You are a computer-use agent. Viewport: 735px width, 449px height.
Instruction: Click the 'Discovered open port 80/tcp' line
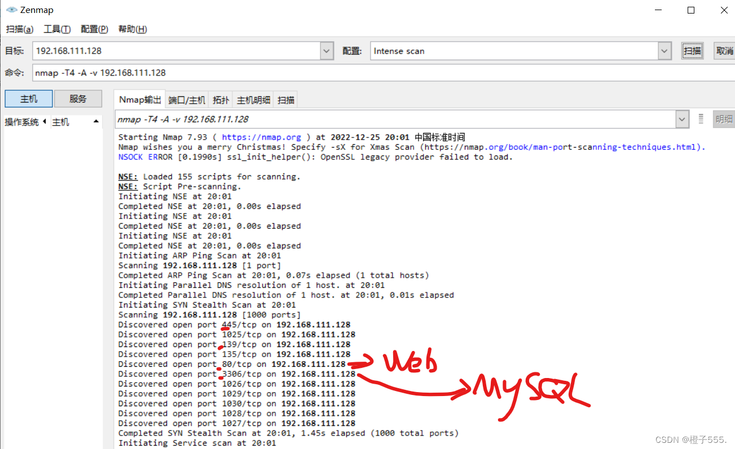232,364
